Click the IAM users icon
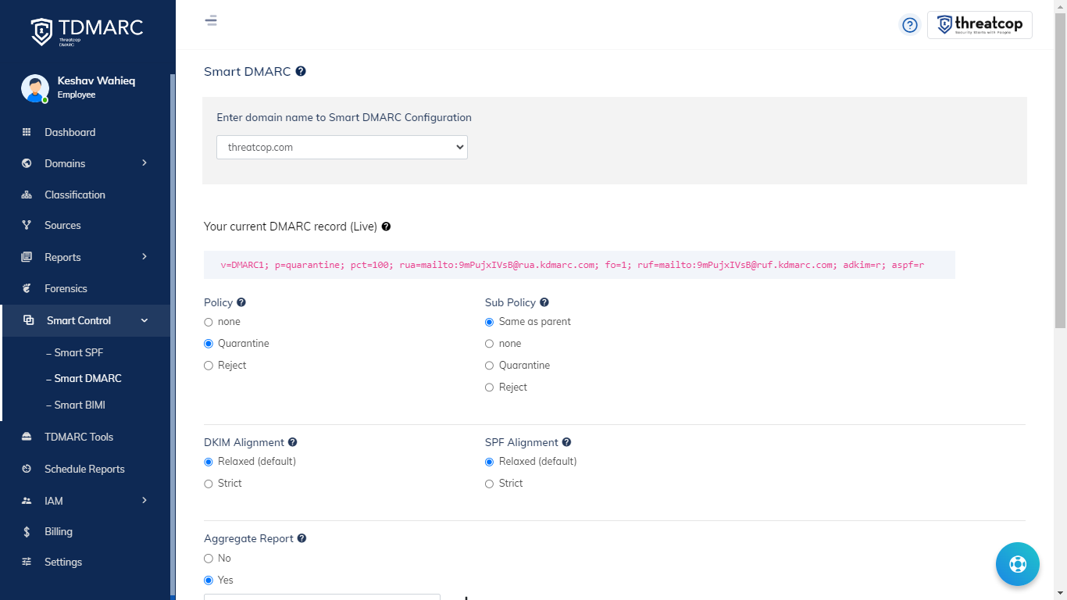The height and width of the screenshot is (600, 1067). pyautogui.click(x=27, y=501)
